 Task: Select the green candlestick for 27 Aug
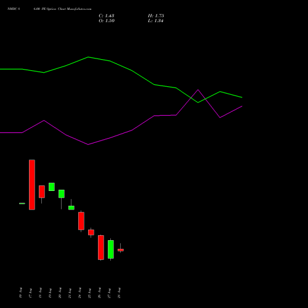coord(111,249)
